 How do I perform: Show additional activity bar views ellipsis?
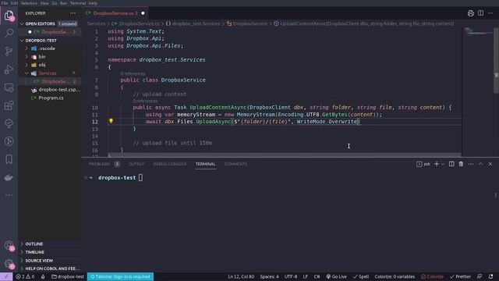9,195
